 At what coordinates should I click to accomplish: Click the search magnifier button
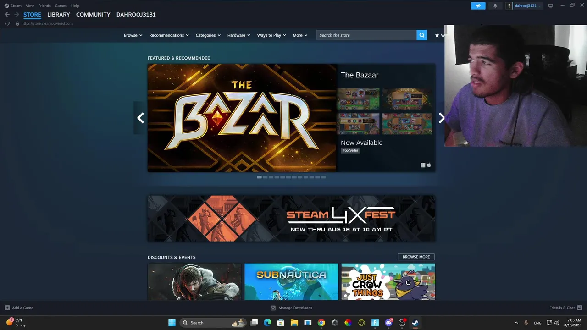coord(422,35)
